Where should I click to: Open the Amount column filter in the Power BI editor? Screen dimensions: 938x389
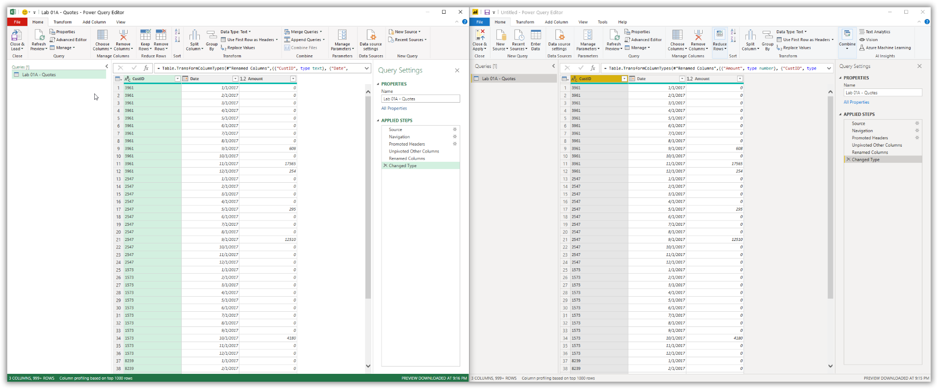pyautogui.click(x=740, y=79)
